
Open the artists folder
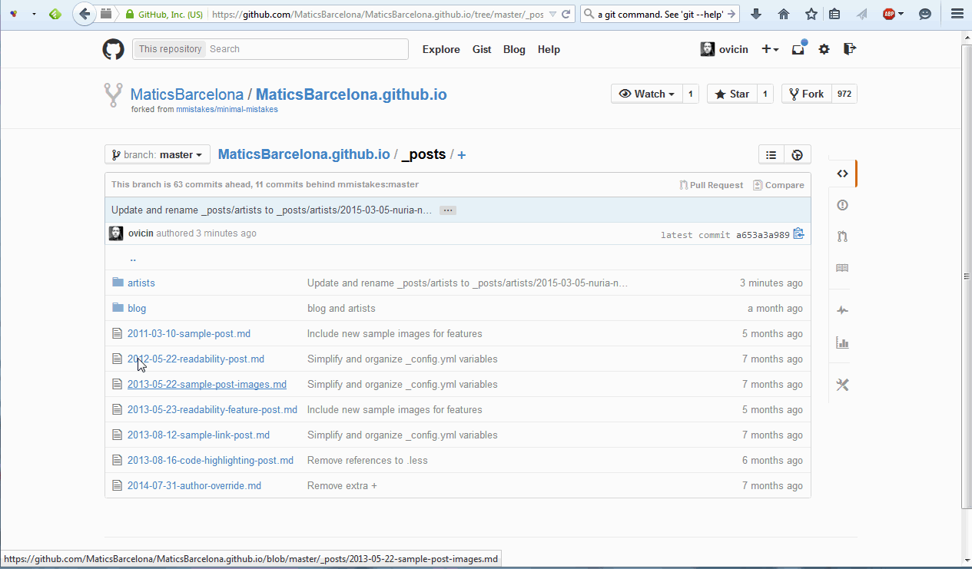(x=141, y=283)
